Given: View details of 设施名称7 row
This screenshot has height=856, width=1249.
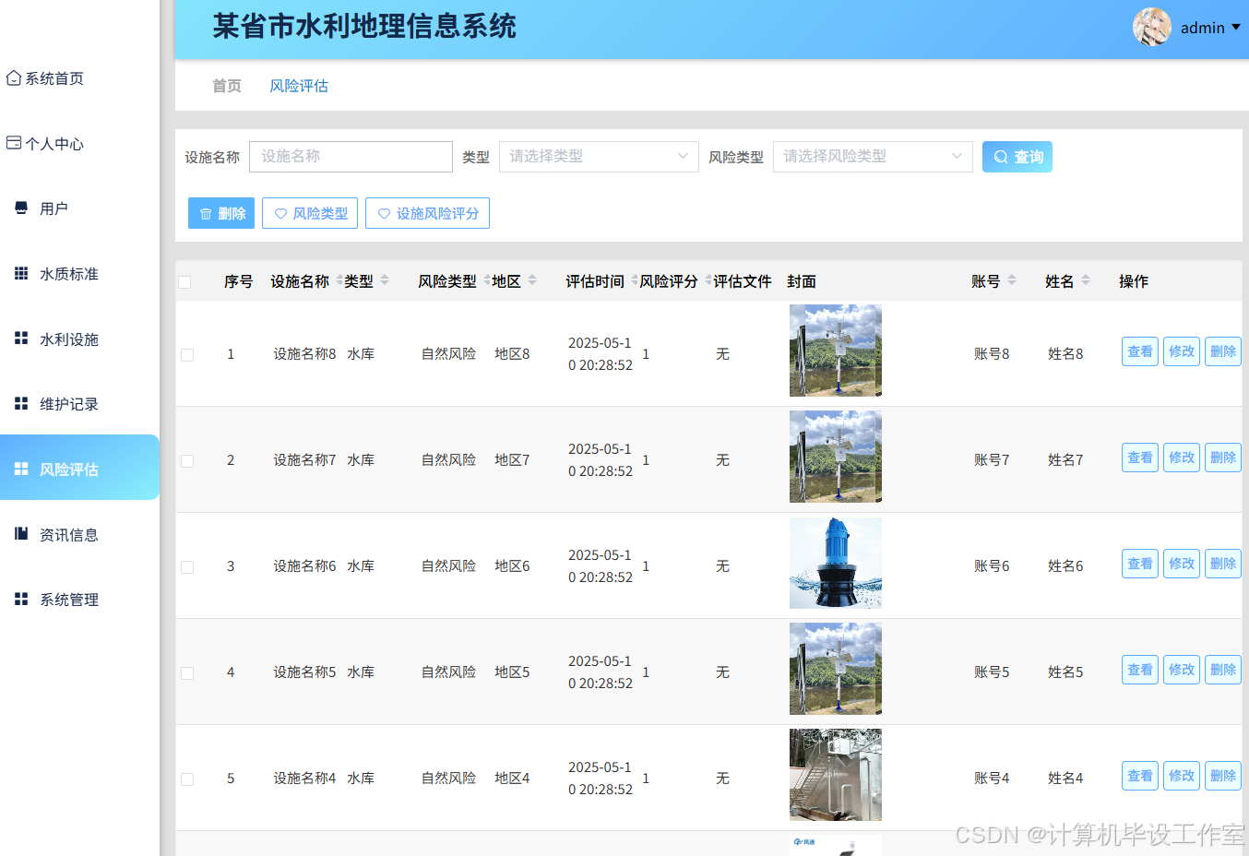Looking at the screenshot, I should click(x=1140, y=458).
